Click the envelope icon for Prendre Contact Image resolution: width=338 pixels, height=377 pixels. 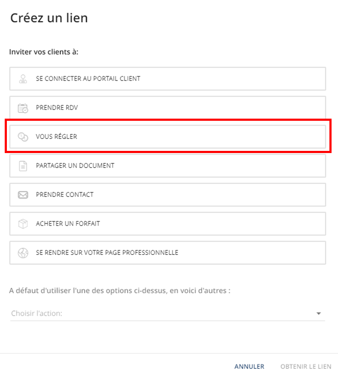[x=23, y=195]
